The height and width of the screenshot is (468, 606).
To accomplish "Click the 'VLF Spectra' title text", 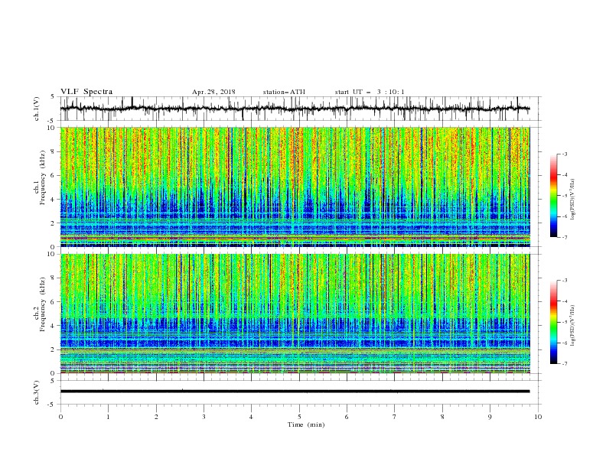I will pos(86,92).
